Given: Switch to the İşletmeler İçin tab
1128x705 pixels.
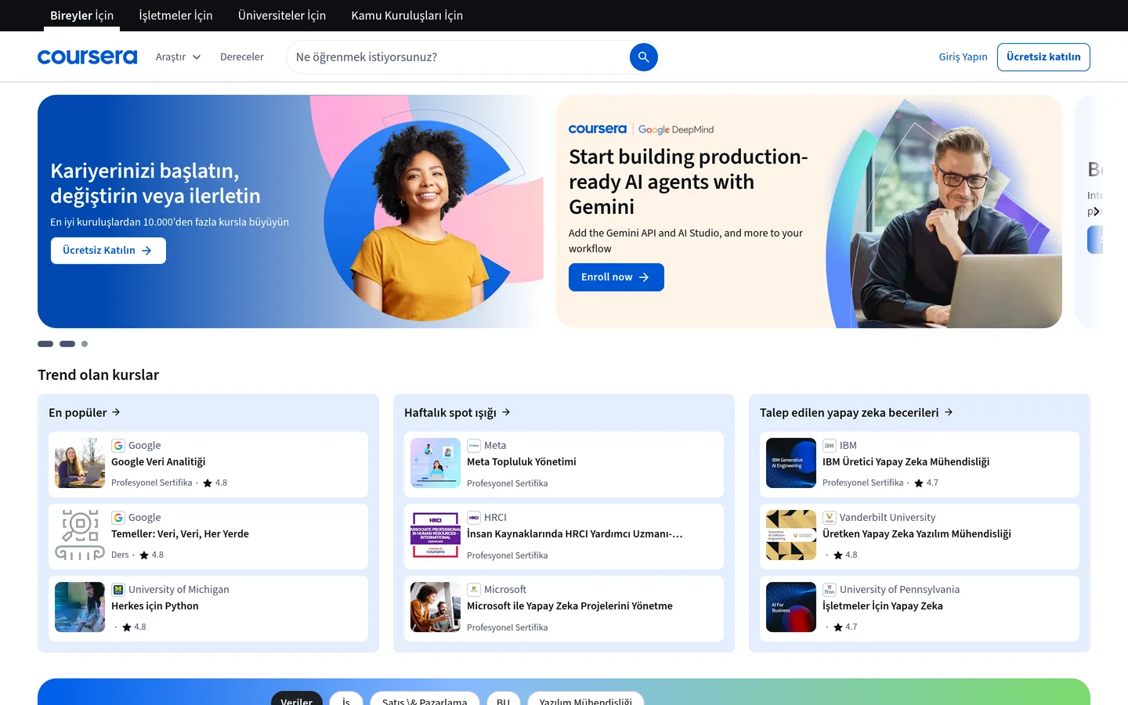Looking at the screenshot, I should coord(175,16).
